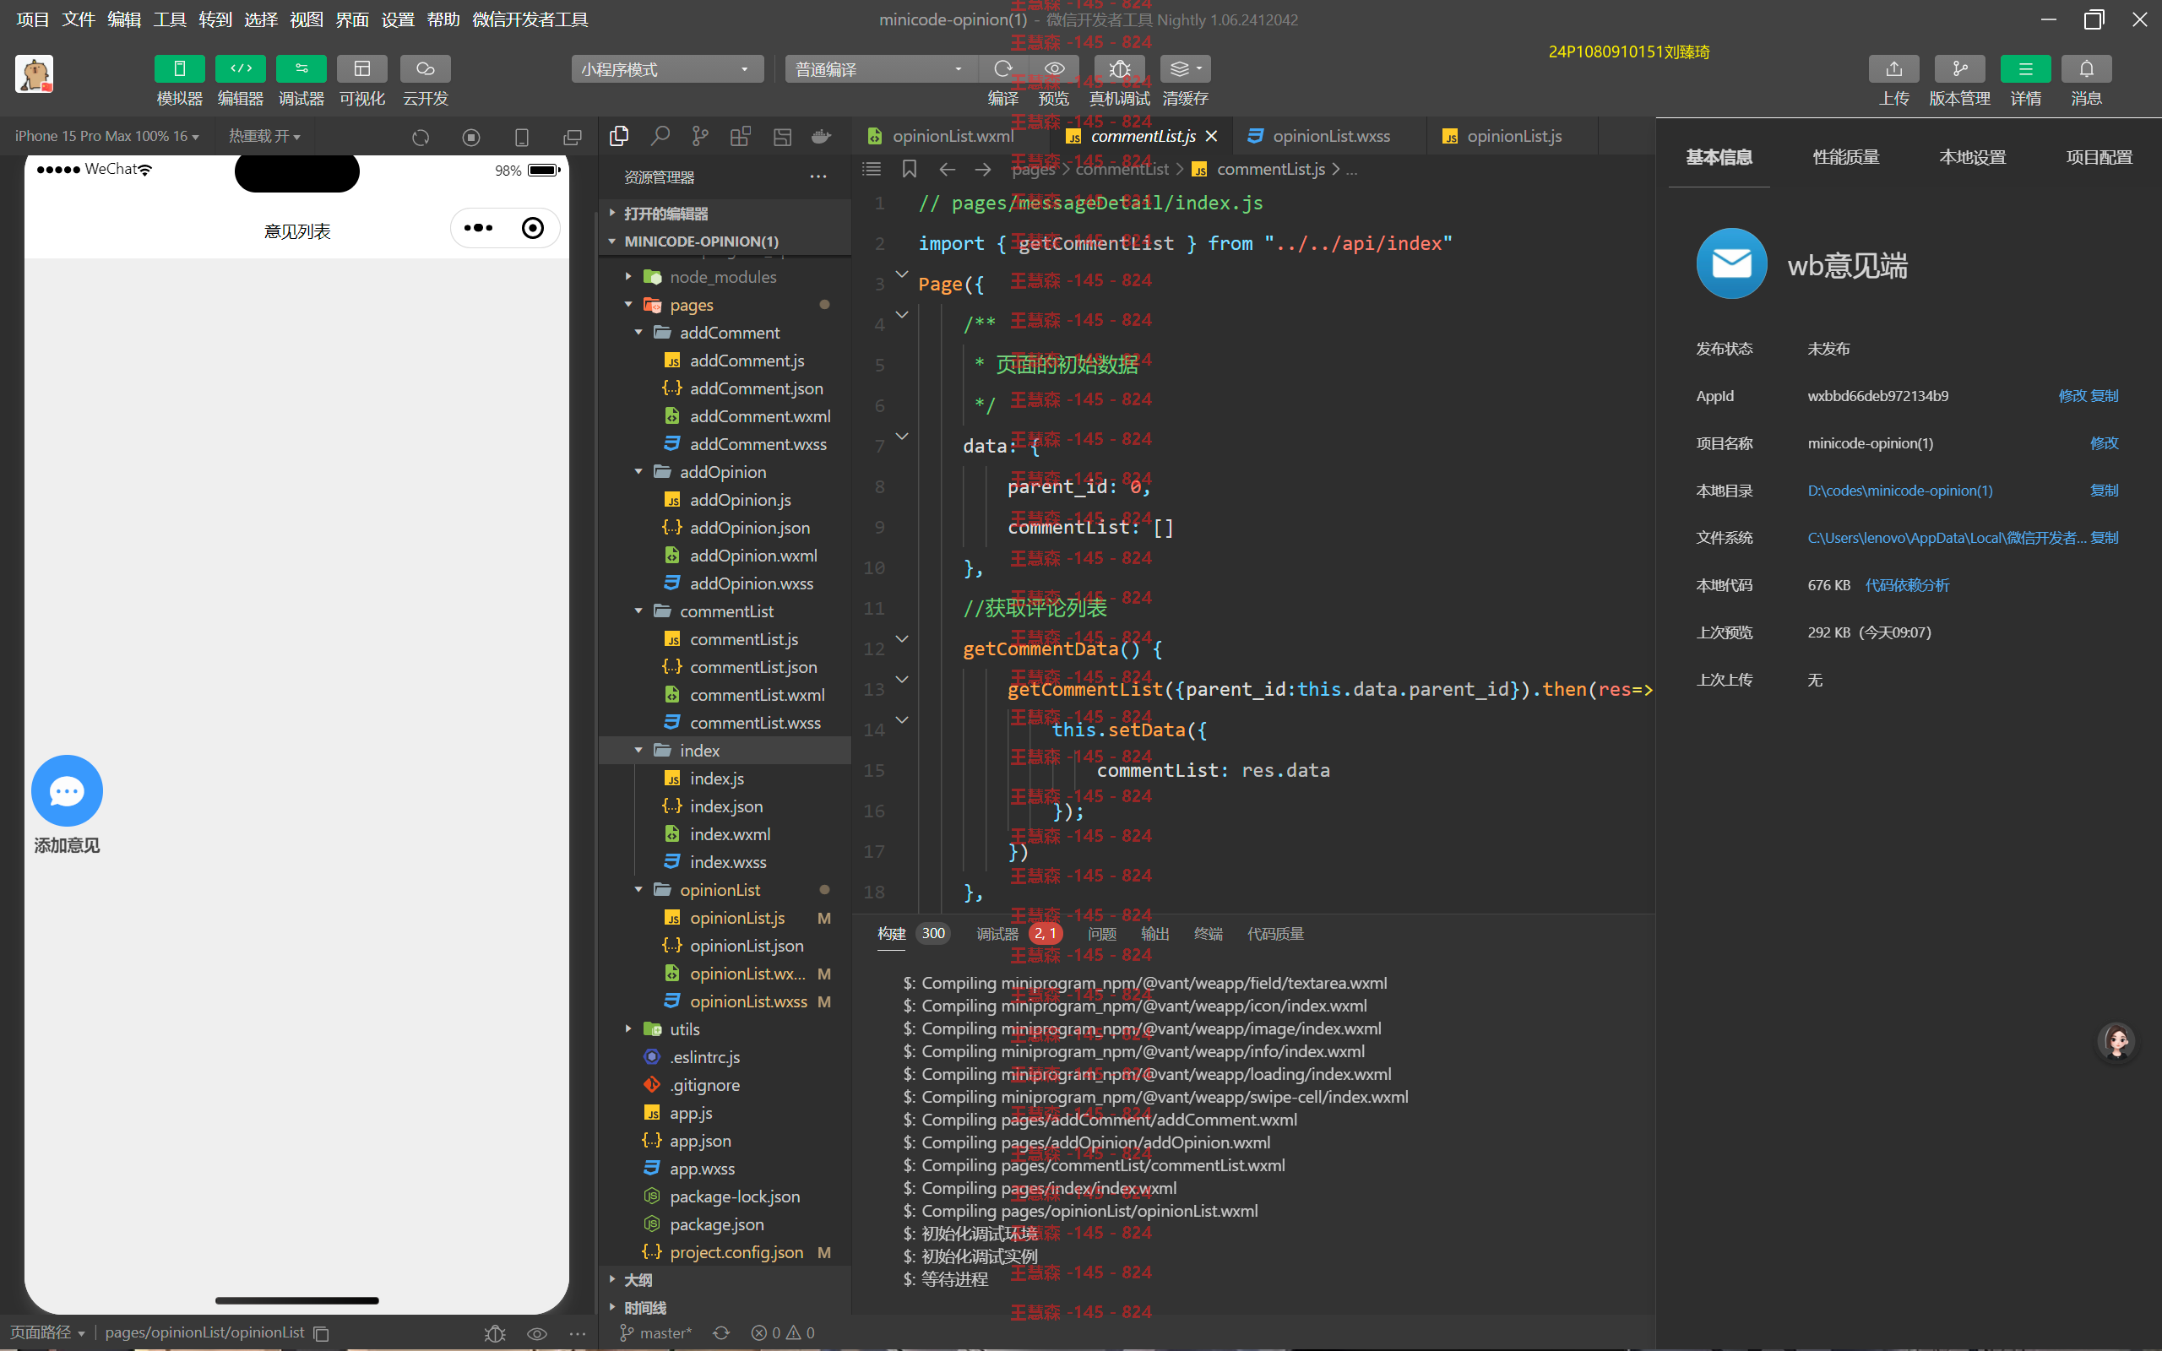
Task: Open the extensions blocks icon
Action: click(x=741, y=136)
